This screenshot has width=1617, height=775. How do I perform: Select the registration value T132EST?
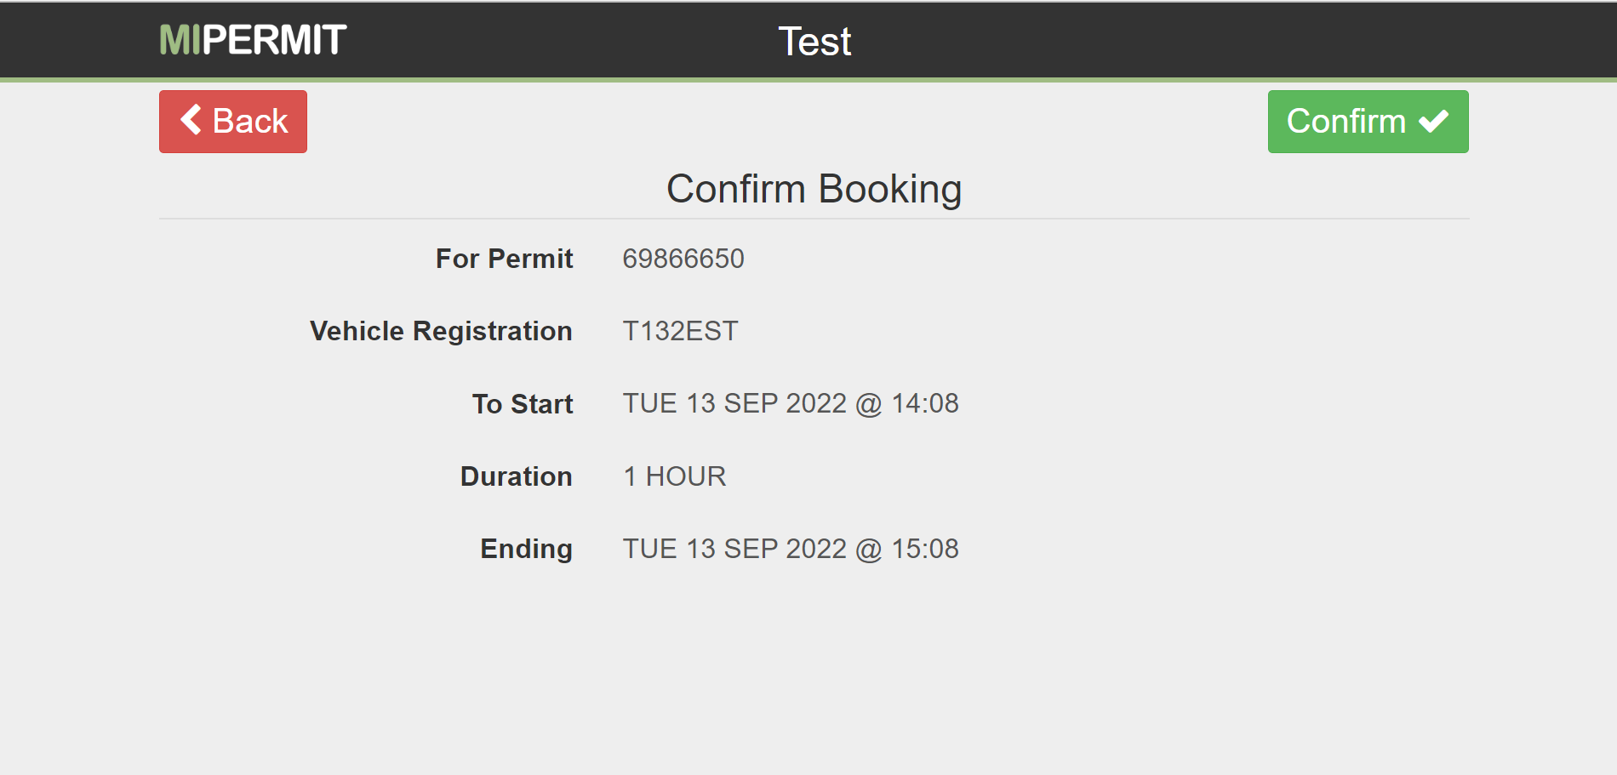click(680, 331)
